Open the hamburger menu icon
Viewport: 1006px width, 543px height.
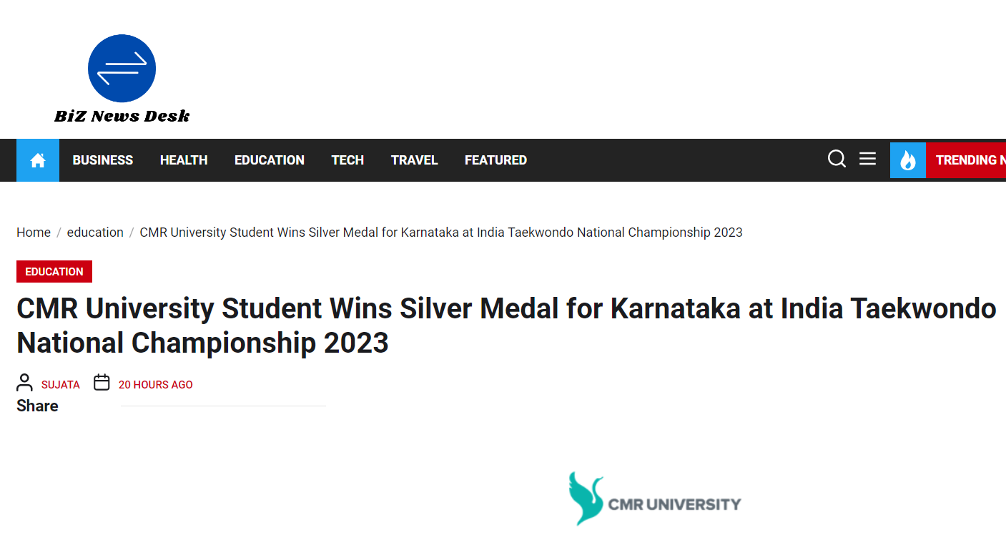(x=867, y=159)
